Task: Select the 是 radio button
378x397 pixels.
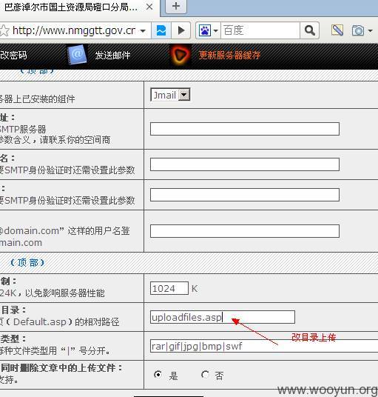Action: click(158, 374)
